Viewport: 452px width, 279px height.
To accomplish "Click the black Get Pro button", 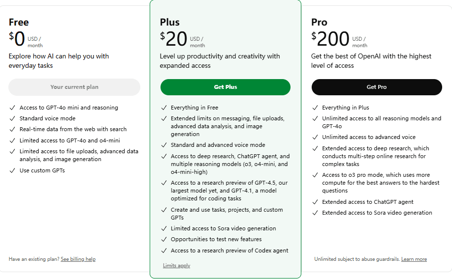I will (x=377, y=87).
